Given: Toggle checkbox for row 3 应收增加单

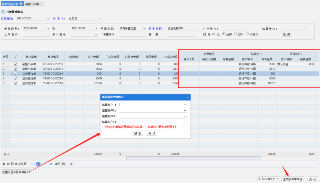Looking at the screenshot, I should [x=15, y=74].
